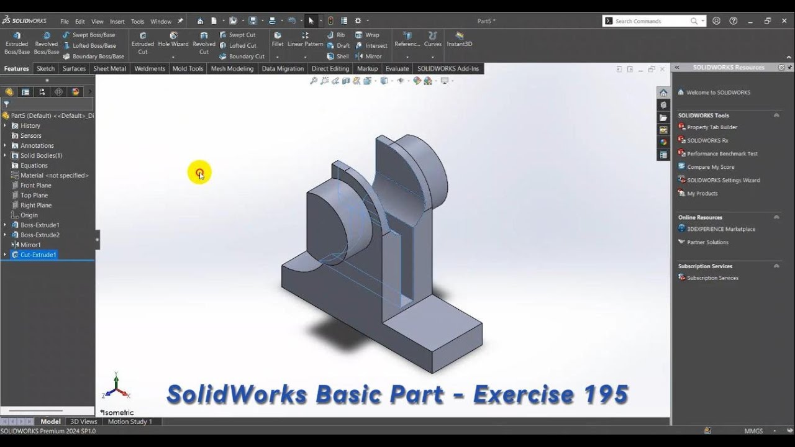Toggle Instant3D mode
The height and width of the screenshot is (447, 795).
click(x=460, y=40)
